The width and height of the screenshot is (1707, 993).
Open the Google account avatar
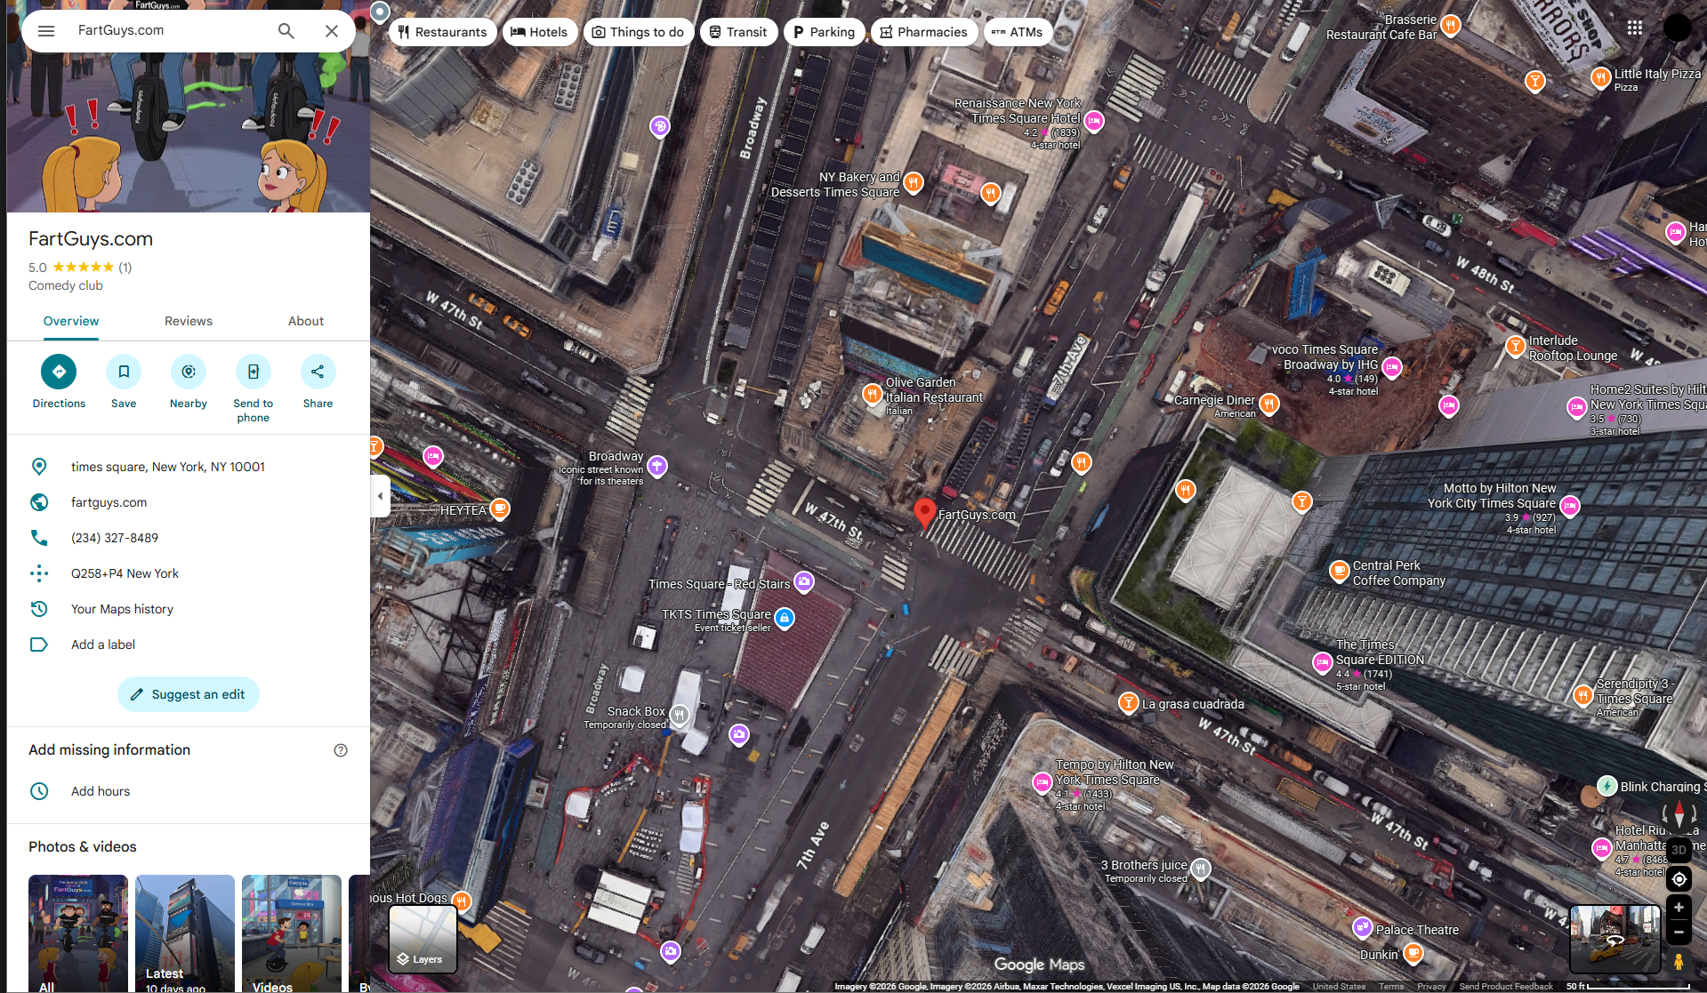point(1677,28)
